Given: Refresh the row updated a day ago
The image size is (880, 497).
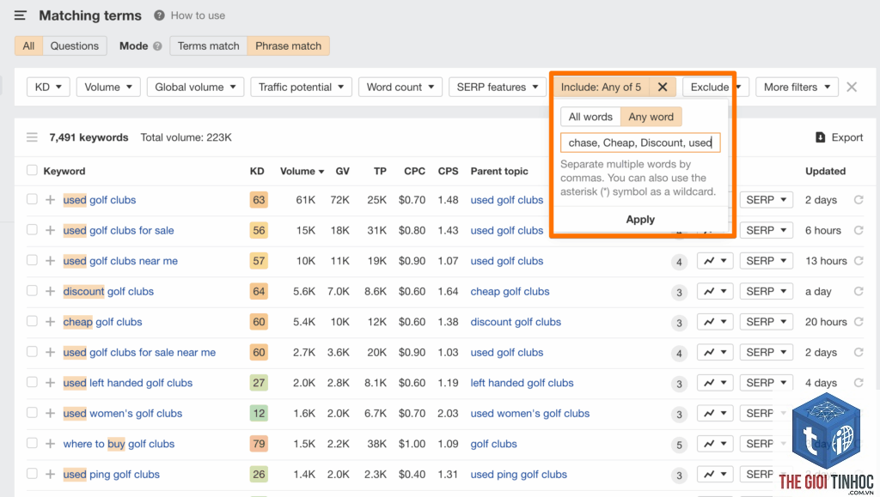Looking at the screenshot, I should 859,291.
